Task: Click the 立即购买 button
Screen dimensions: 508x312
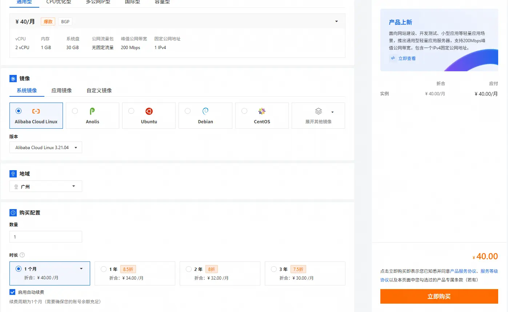Action: [x=439, y=296]
